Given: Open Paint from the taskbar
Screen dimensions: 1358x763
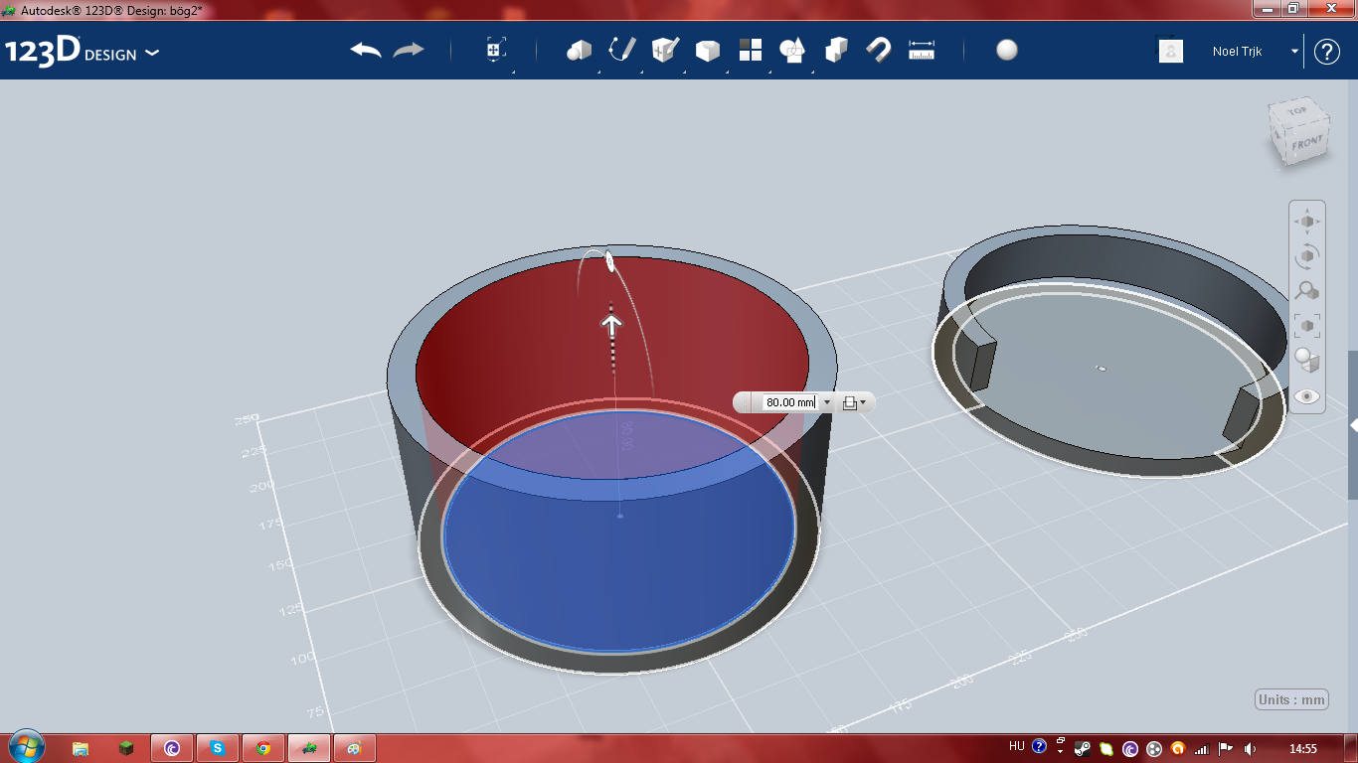Looking at the screenshot, I should 355,748.
